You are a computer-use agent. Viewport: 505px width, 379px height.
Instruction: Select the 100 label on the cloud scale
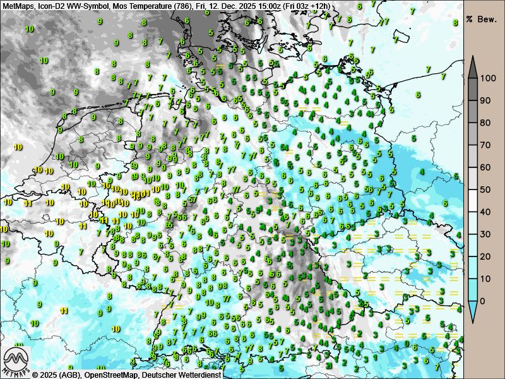pos(486,78)
